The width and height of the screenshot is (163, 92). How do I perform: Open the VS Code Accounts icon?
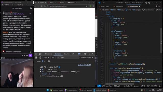[x=146, y=3]
